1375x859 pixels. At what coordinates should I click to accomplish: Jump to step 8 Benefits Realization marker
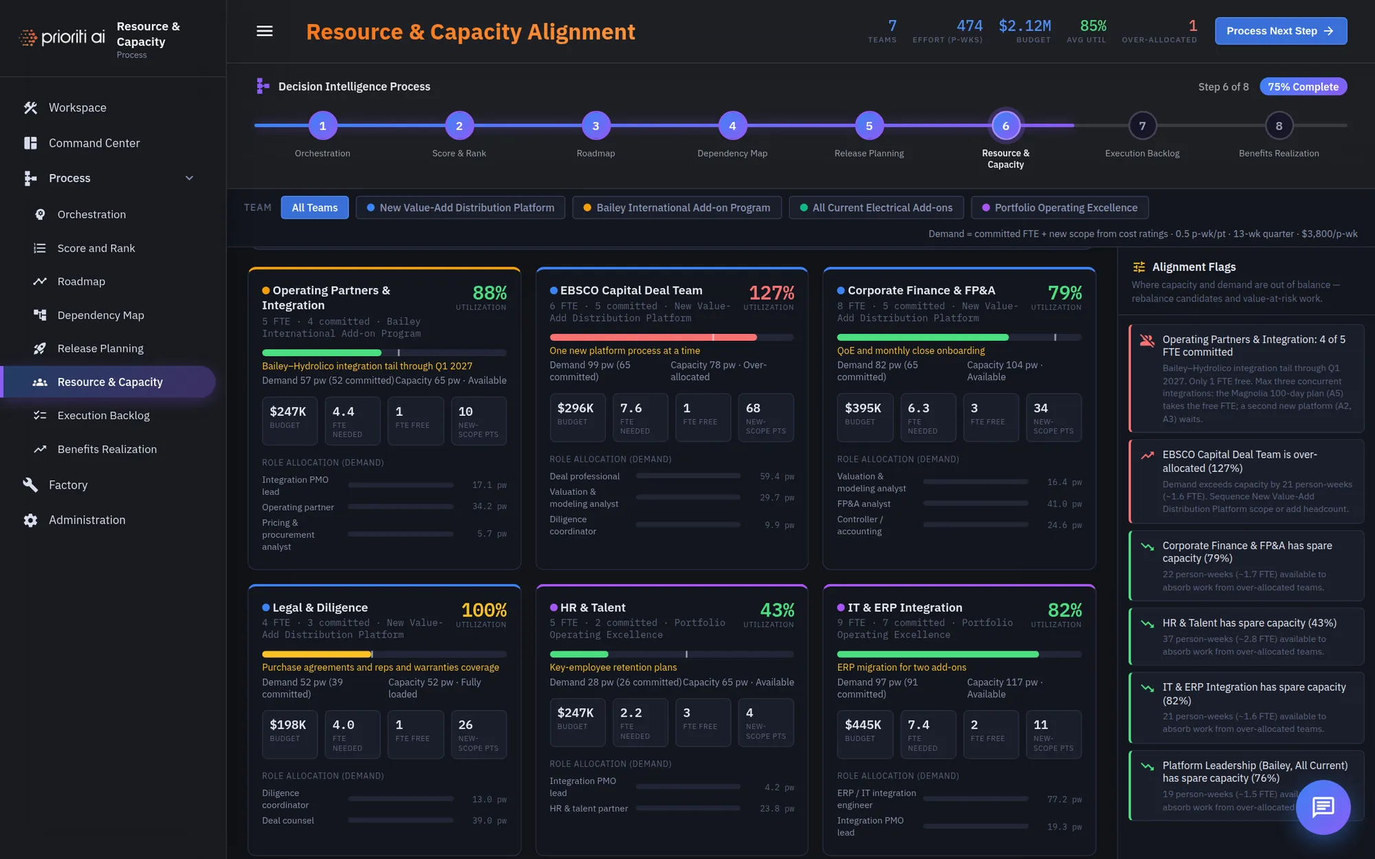click(1279, 126)
